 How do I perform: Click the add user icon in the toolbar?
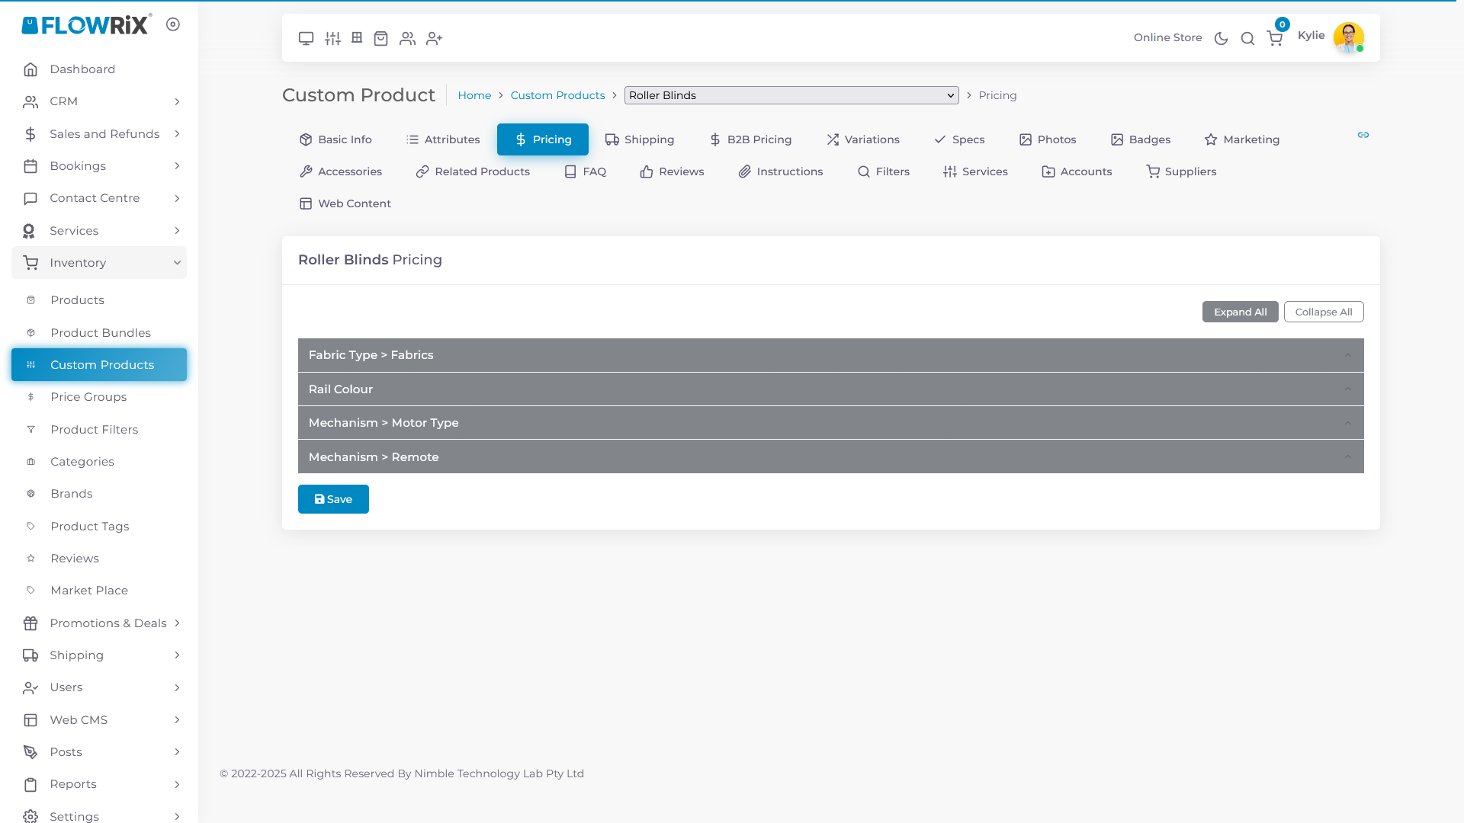tap(434, 38)
